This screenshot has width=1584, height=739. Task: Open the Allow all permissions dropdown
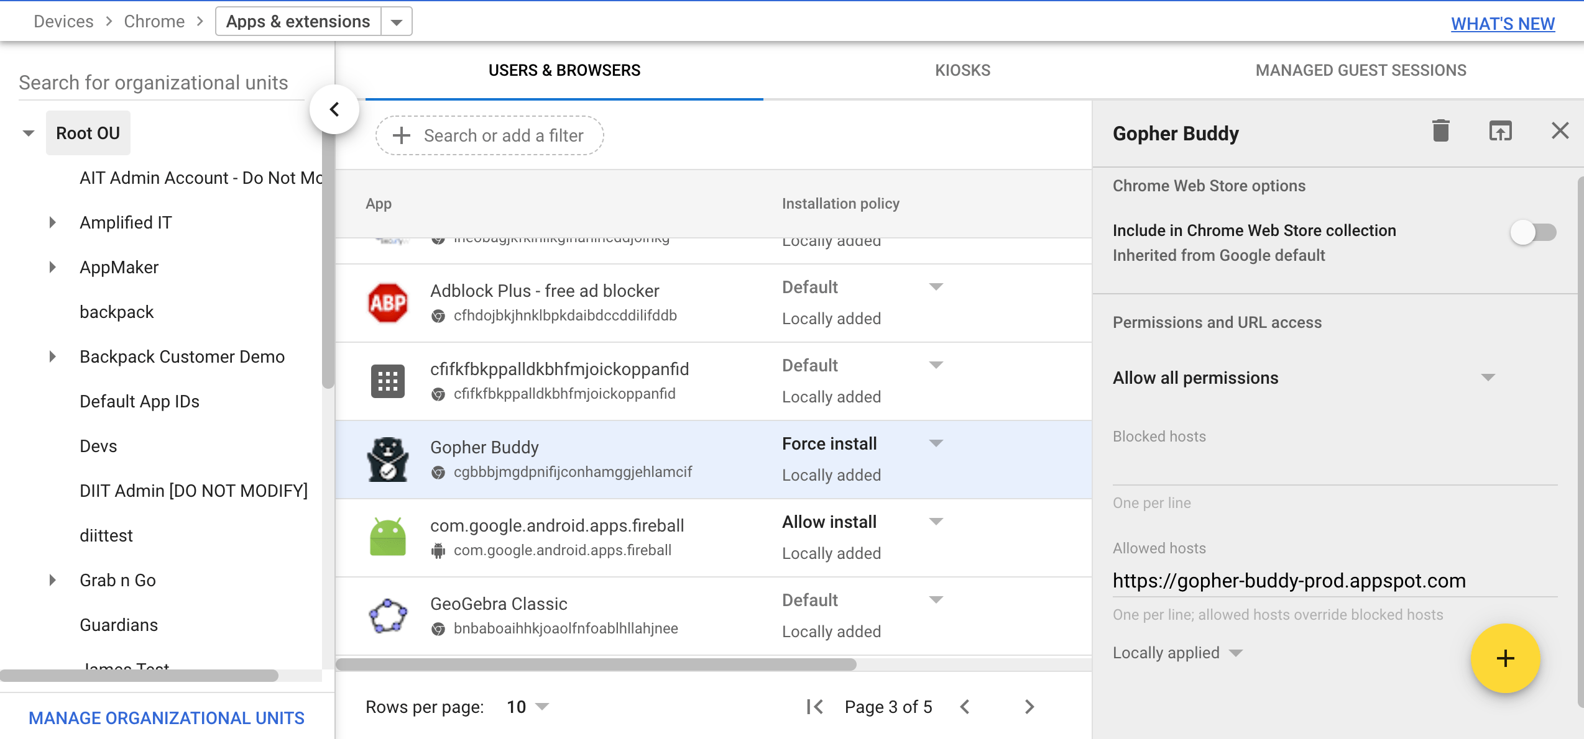coord(1488,377)
